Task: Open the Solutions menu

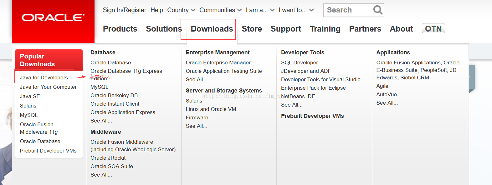Action: coord(164,29)
